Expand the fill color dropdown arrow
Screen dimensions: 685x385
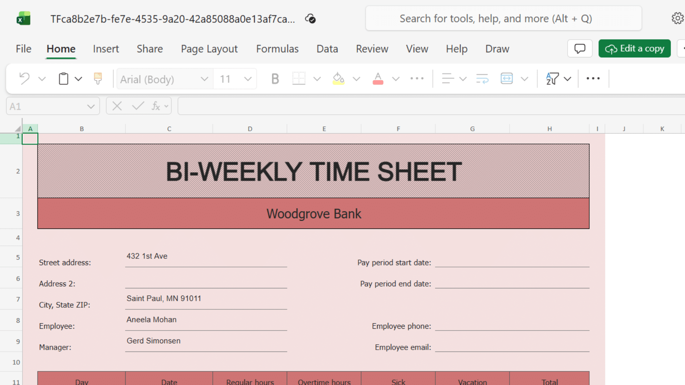pos(356,79)
